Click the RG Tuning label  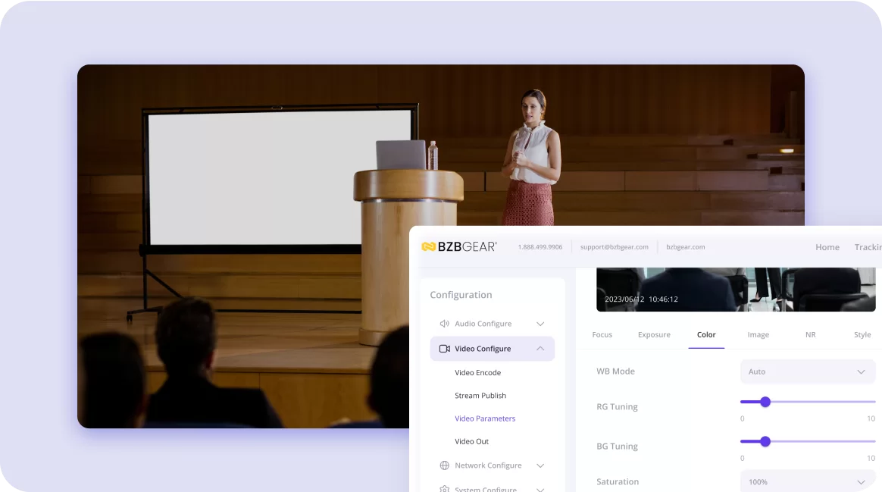pos(617,406)
